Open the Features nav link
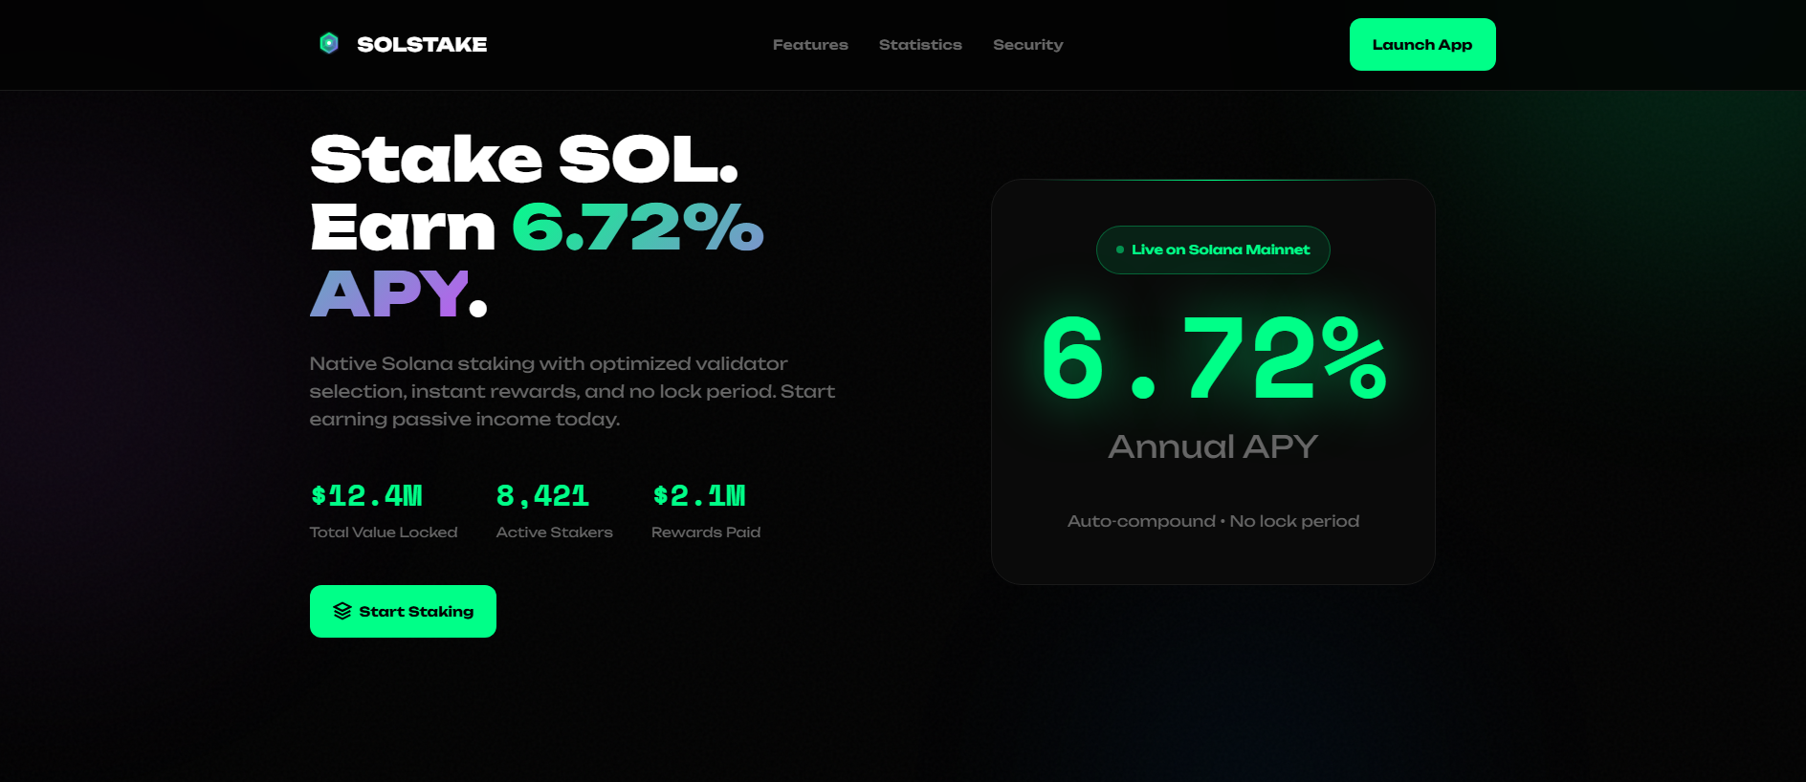The height and width of the screenshot is (782, 1806). coord(810,45)
